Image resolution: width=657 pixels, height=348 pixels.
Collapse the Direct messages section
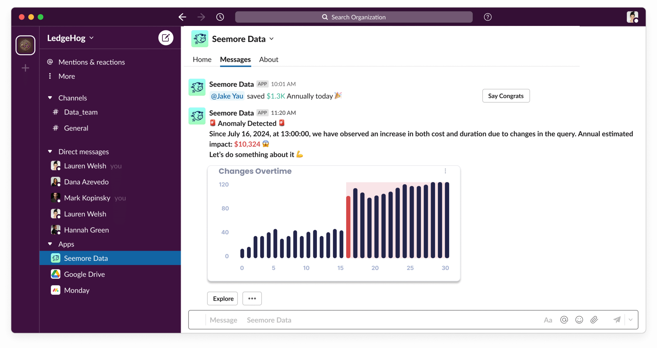coord(50,152)
